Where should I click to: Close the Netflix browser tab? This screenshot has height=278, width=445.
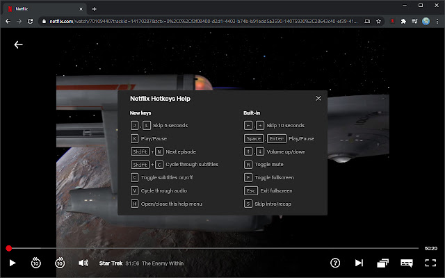[81, 9]
